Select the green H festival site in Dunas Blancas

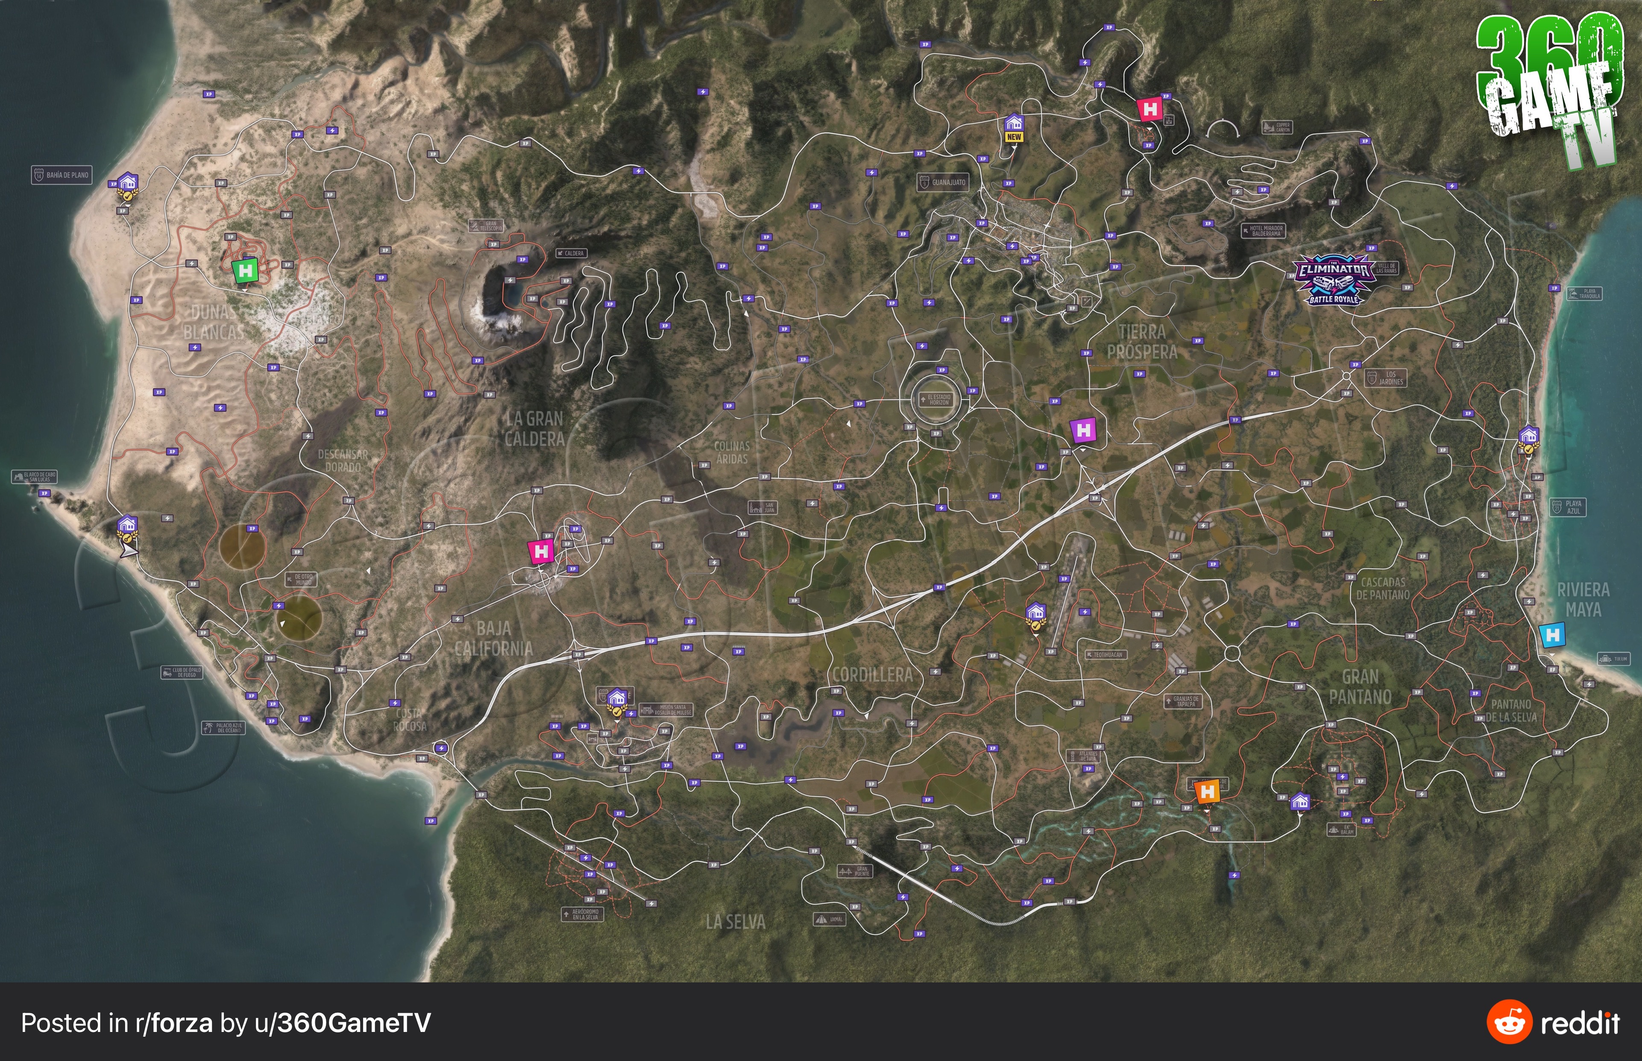pos(245,271)
